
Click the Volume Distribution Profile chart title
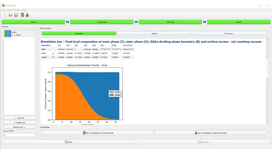[x=87, y=65]
